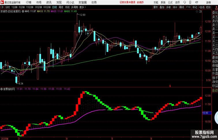Open the envelope message icon
Image resolution: width=218 pixels, height=140 pixels.
[197, 2]
